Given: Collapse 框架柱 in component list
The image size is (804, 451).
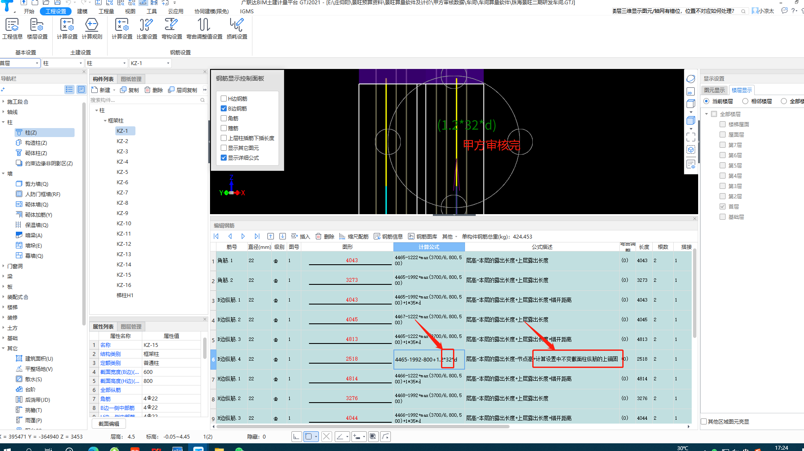Looking at the screenshot, I should point(105,121).
